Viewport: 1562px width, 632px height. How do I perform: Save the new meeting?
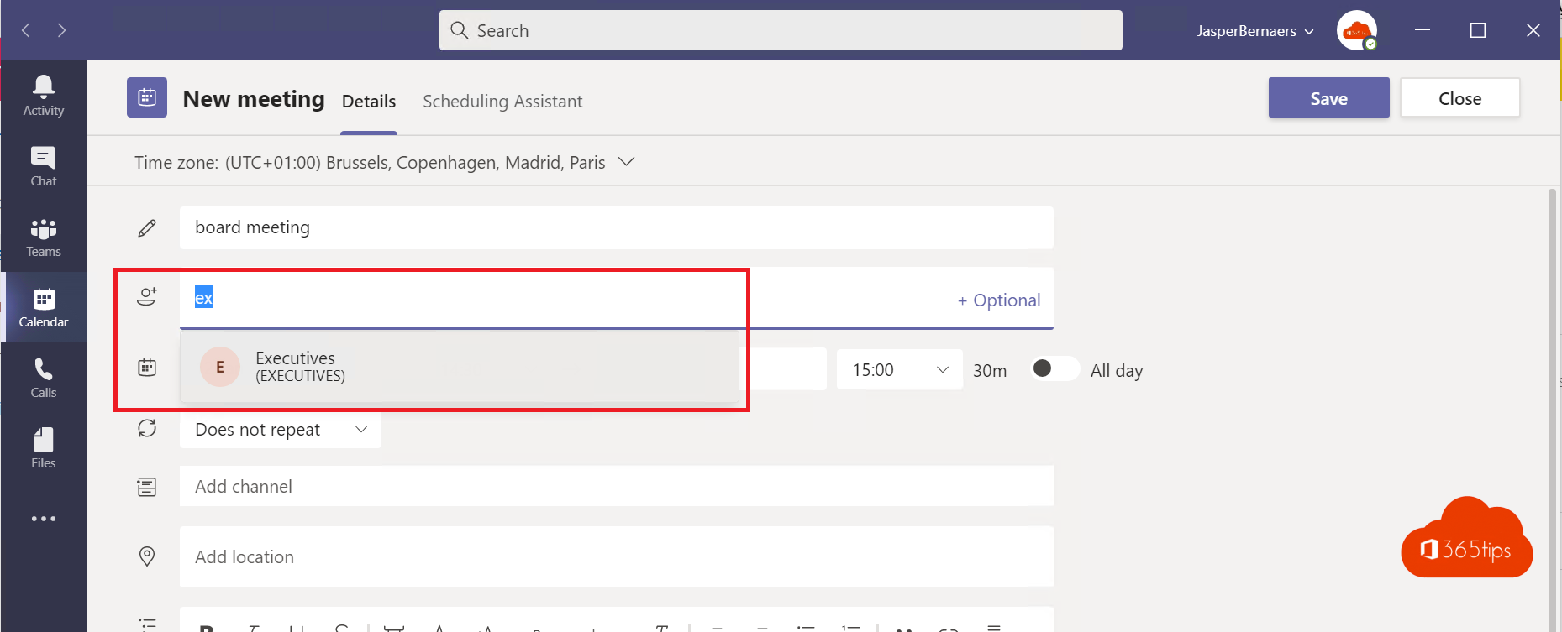tap(1328, 98)
